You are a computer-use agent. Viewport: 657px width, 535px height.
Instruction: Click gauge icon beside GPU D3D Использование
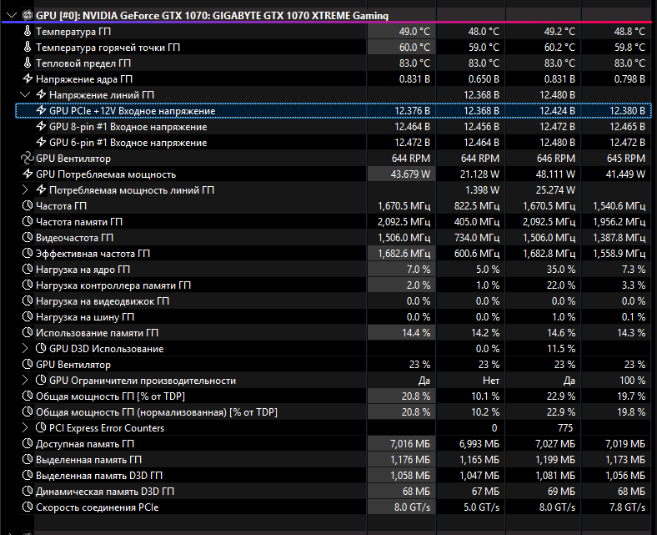pyautogui.click(x=41, y=348)
